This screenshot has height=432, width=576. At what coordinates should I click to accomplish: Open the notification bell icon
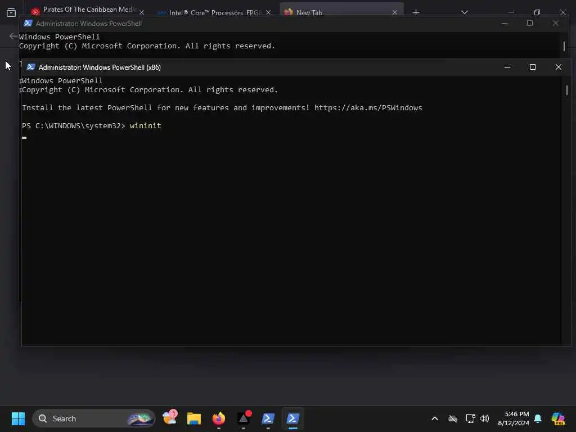pos(538,418)
